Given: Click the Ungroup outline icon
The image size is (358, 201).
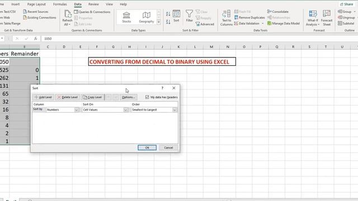Looking at the screenshot, I should pos(340,17).
